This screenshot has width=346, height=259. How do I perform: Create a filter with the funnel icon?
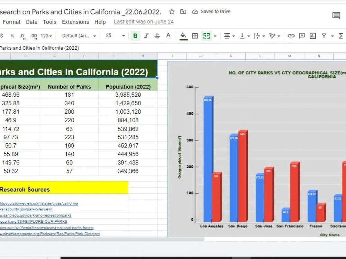324,36
